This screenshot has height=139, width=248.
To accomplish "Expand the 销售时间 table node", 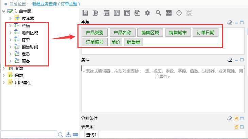I will (11, 47).
